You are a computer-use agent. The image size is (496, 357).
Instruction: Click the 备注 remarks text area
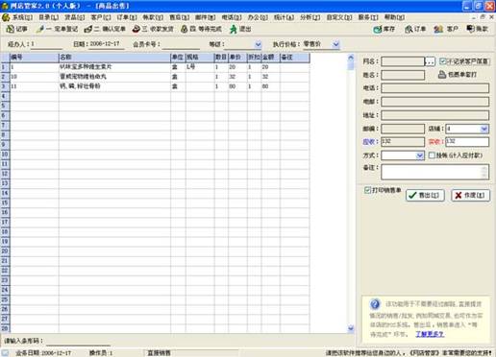pyautogui.click(x=435, y=172)
